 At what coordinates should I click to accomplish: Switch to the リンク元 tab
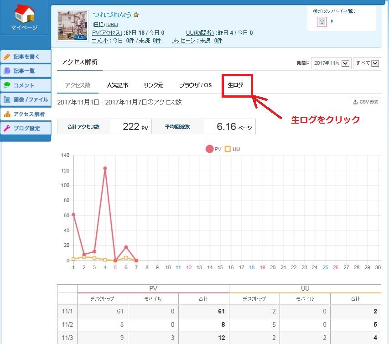tap(153, 85)
